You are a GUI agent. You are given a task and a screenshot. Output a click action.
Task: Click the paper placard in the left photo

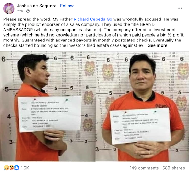pyautogui.click(x=50, y=114)
